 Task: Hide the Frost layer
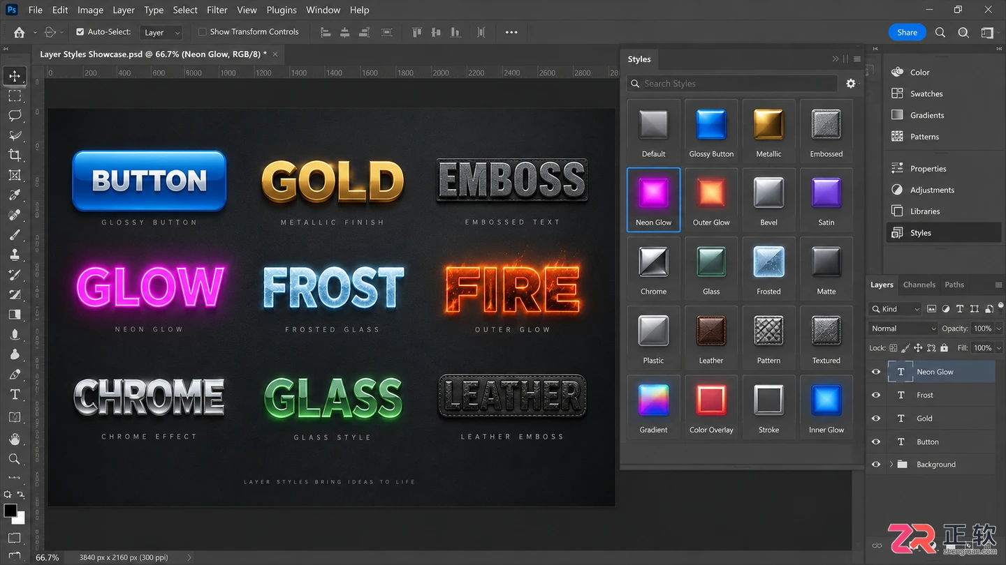pos(876,395)
